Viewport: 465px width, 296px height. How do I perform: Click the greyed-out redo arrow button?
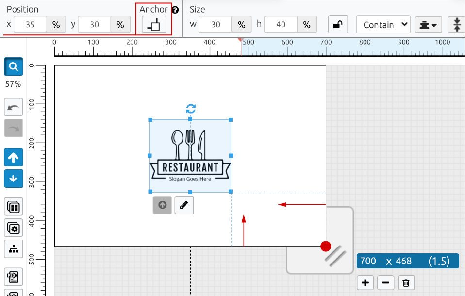[13, 128]
